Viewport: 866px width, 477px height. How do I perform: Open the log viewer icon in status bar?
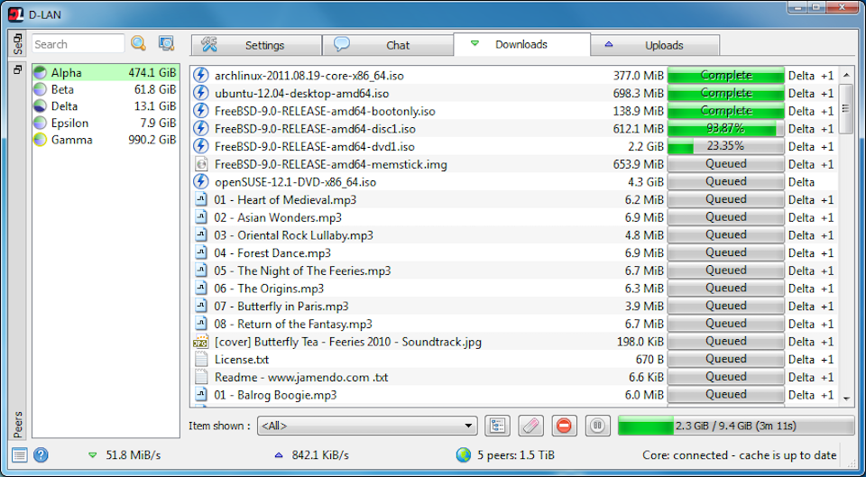tap(20, 455)
